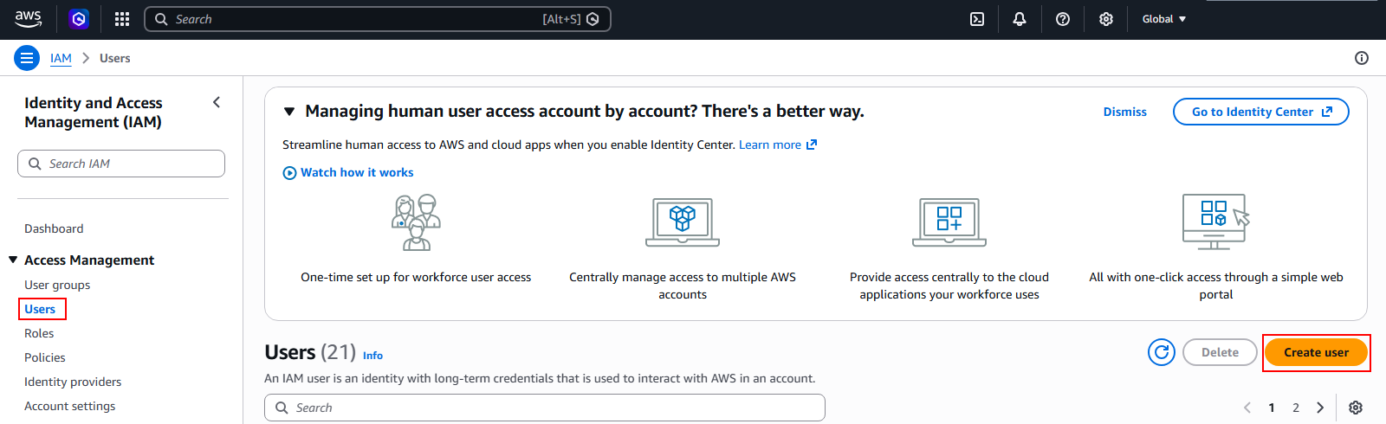Click 'One-time set up for workforce' caption
This screenshot has width=1386, height=424.
pos(416,277)
